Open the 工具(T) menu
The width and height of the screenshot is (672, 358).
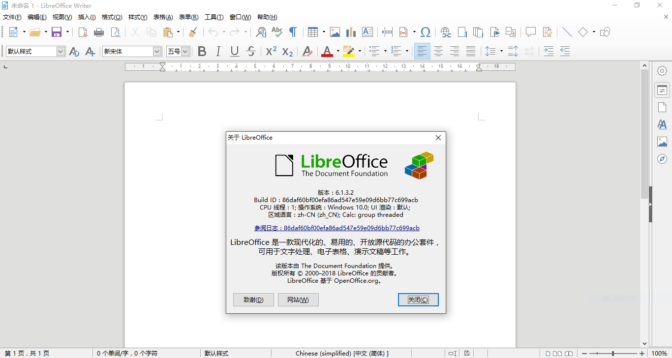click(214, 17)
